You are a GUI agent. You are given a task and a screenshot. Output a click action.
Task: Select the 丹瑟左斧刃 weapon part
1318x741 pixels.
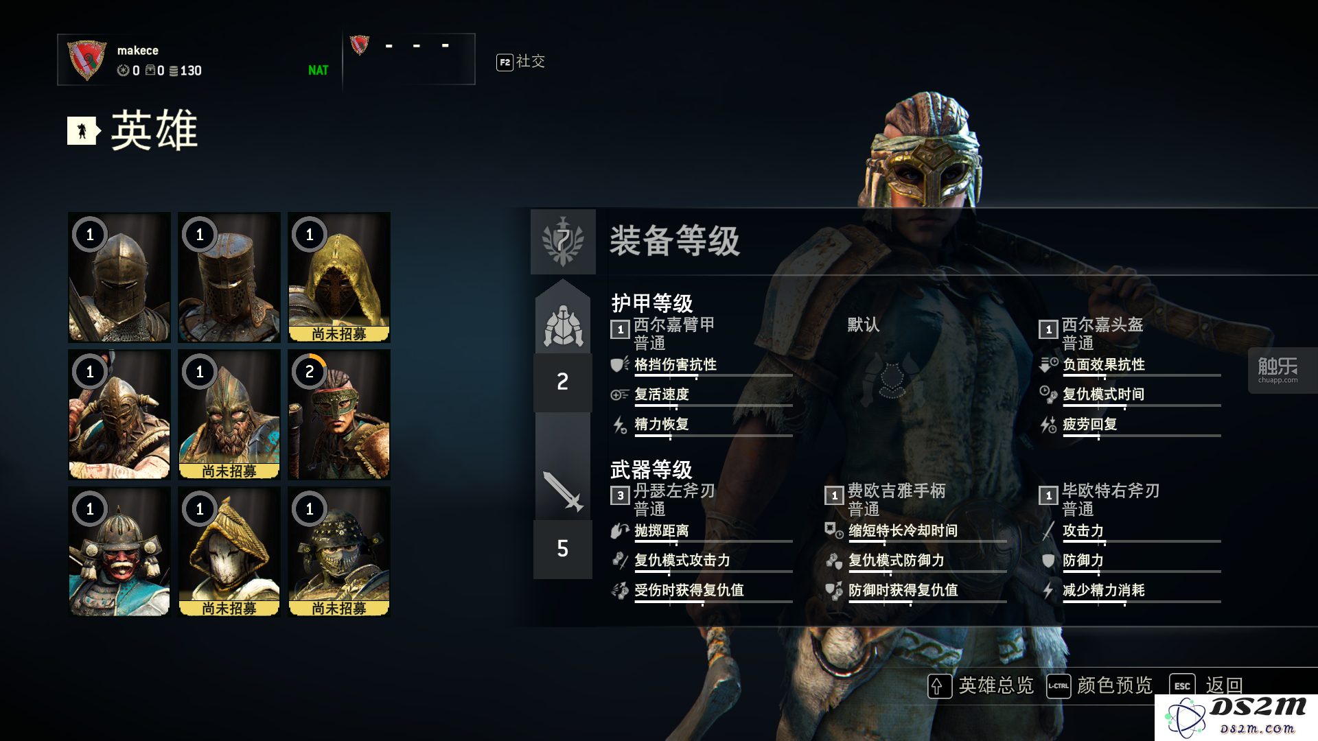[x=663, y=499]
